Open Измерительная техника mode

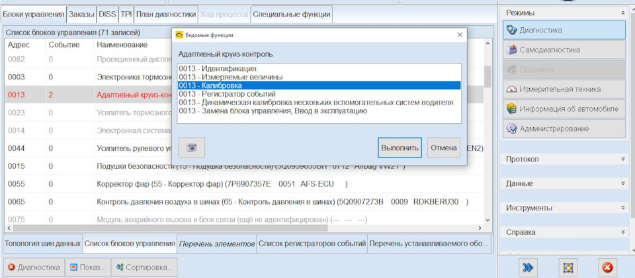pyautogui.click(x=564, y=89)
